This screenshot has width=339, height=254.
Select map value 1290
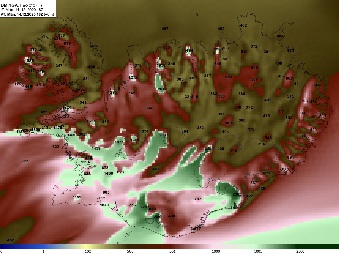(x=112, y=93)
